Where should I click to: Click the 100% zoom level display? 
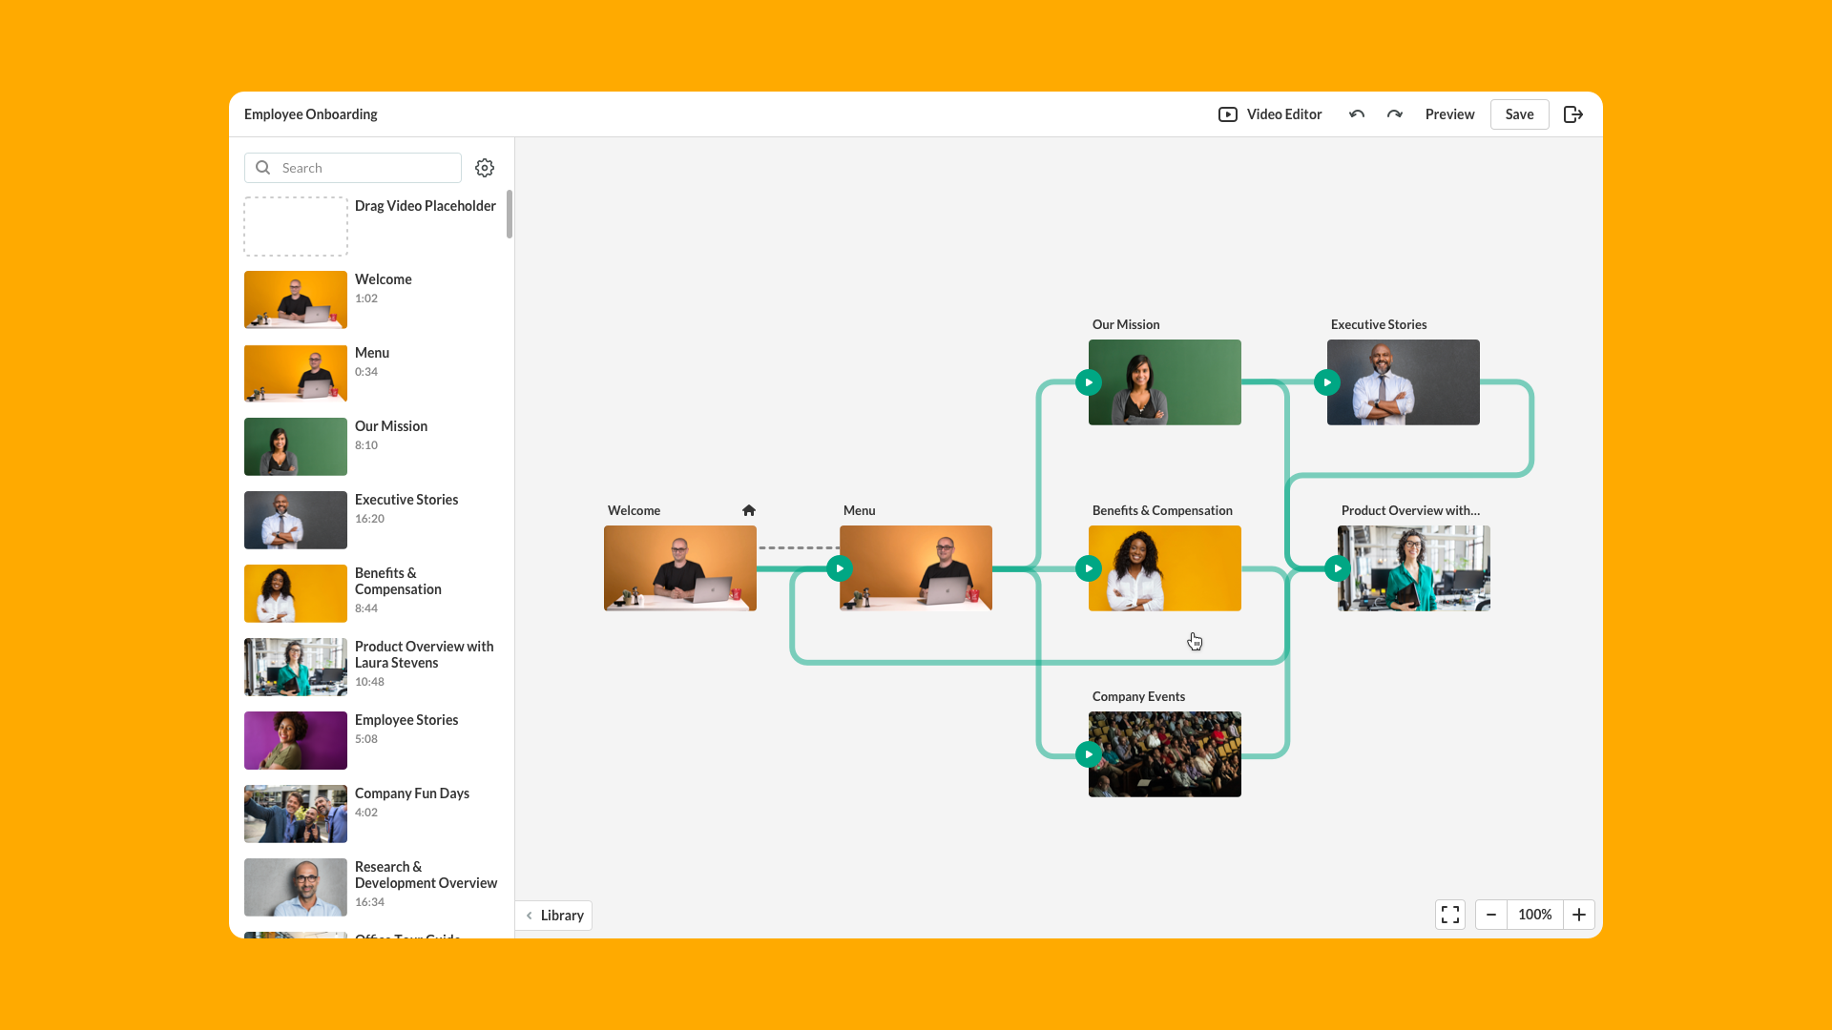point(1534,915)
